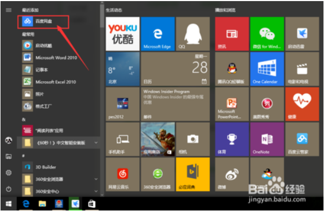
Task: Launch the Youku starter in most used
Action: coord(59,45)
